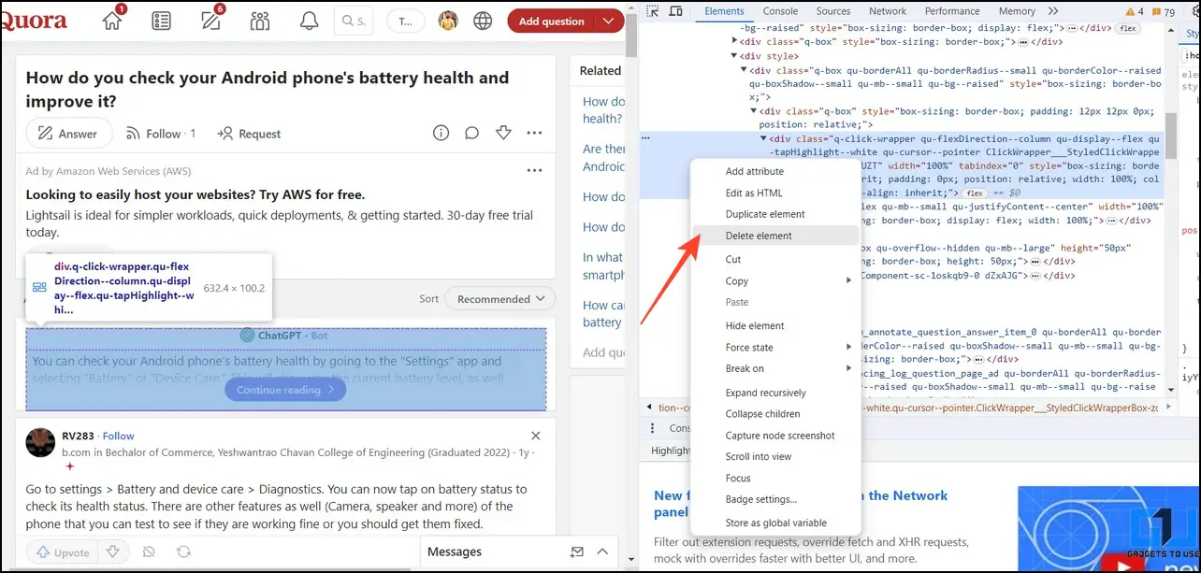The height and width of the screenshot is (573, 1201).
Task: Toggle the DevTools device toolbar
Action: [x=673, y=11]
